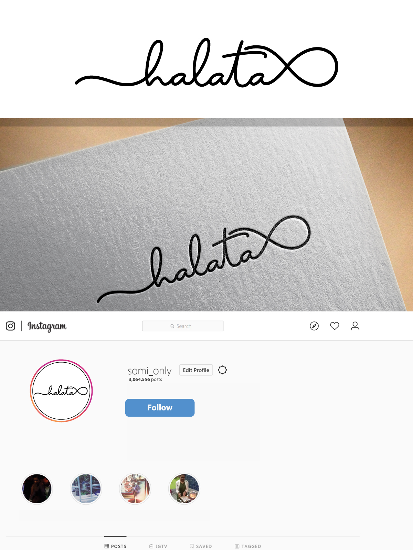Click inside the Search input field

pyautogui.click(x=183, y=326)
